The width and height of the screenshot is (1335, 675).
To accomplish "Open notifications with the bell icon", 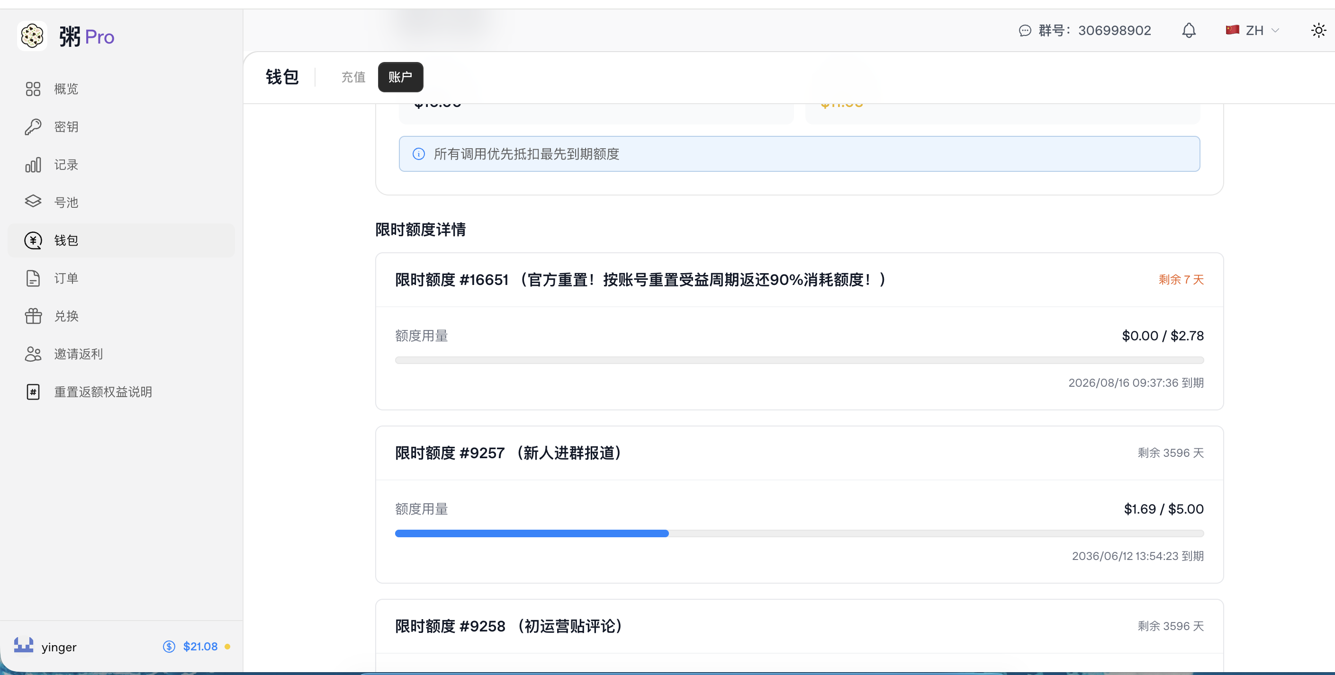I will (x=1189, y=31).
